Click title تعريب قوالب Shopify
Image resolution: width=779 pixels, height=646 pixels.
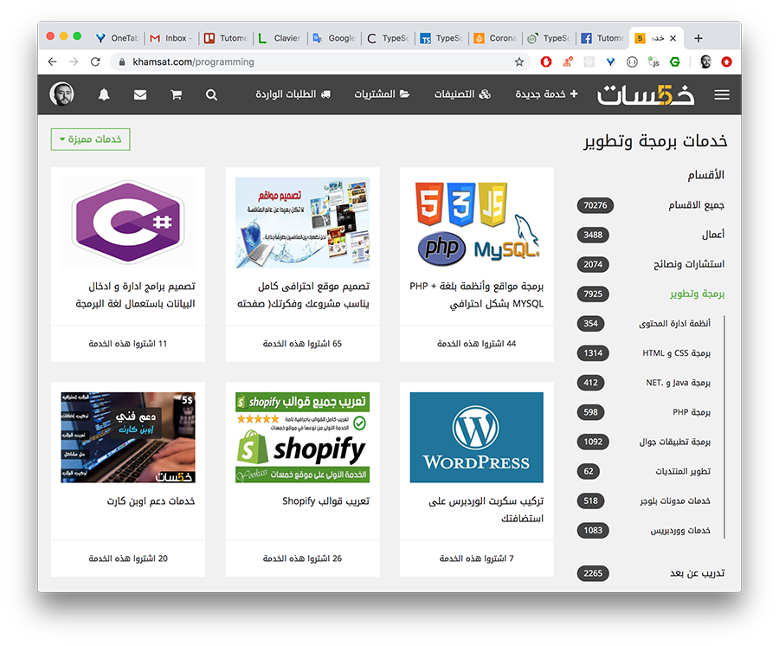(x=326, y=501)
